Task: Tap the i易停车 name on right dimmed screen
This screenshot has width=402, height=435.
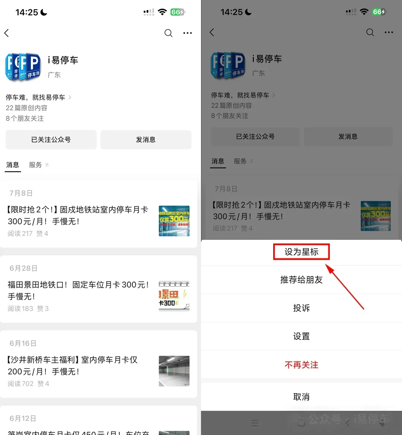Action: 267,59
